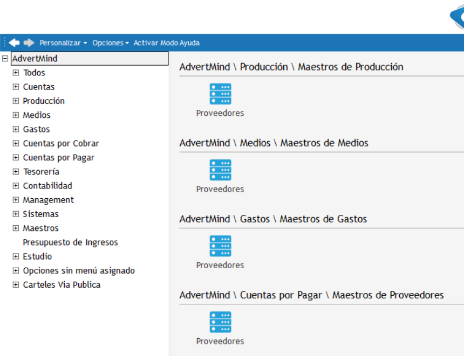Collapse the AdvertMind root node

[5, 59]
